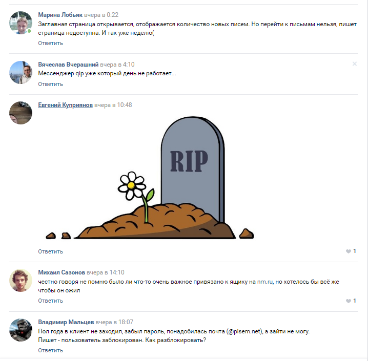Dismiss Вячеслав Вчерашний's comment with the X
The width and height of the screenshot is (368, 361).
pyautogui.click(x=354, y=64)
